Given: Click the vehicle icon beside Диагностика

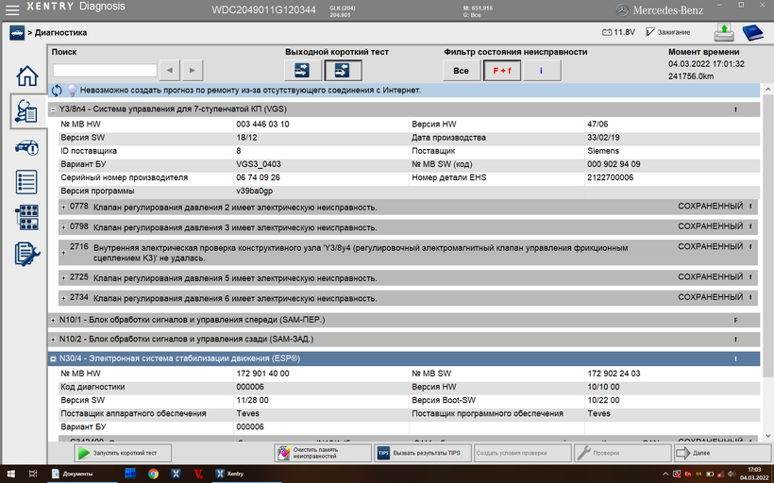Looking at the screenshot, I should [x=17, y=33].
